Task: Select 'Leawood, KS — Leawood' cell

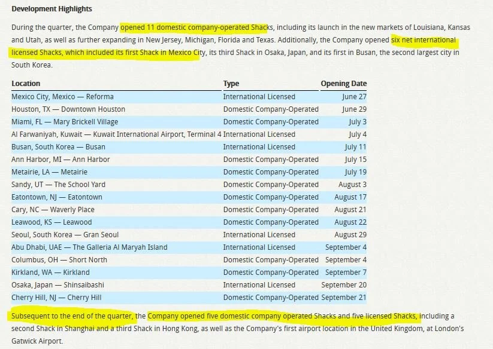Action: click(52, 222)
